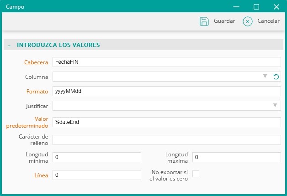Click the Guardar floppy disk icon

pos(204,21)
